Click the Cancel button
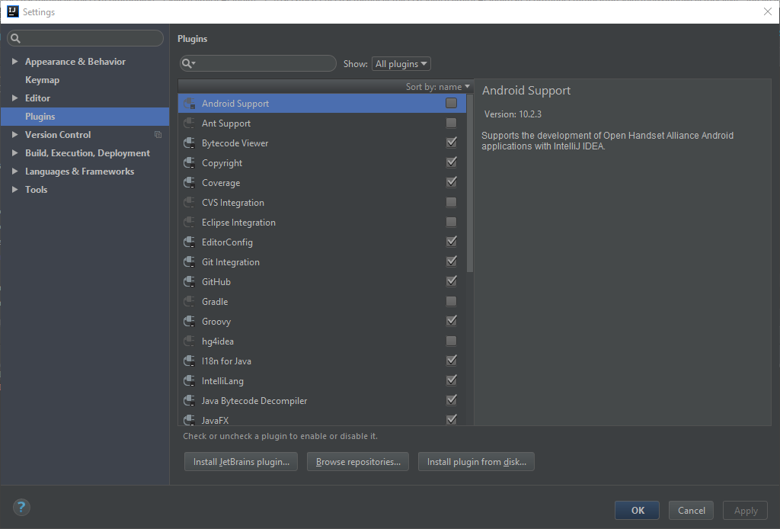 coord(691,510)
